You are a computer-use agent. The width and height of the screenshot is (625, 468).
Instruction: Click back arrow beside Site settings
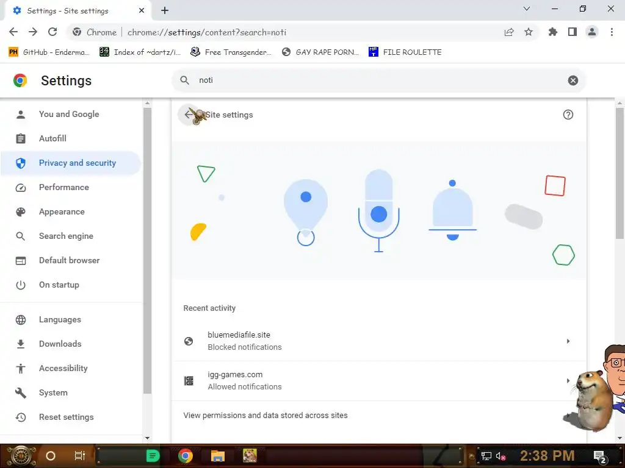pyautogui.click(x=188, y=115)
